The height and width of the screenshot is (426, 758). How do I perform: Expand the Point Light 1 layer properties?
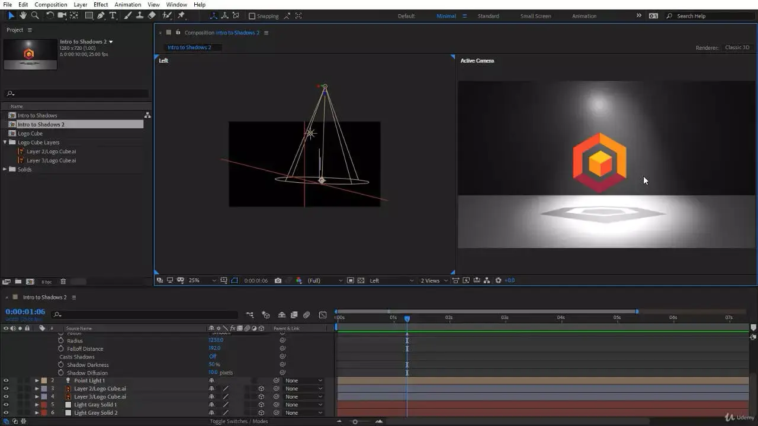[37, 380]
